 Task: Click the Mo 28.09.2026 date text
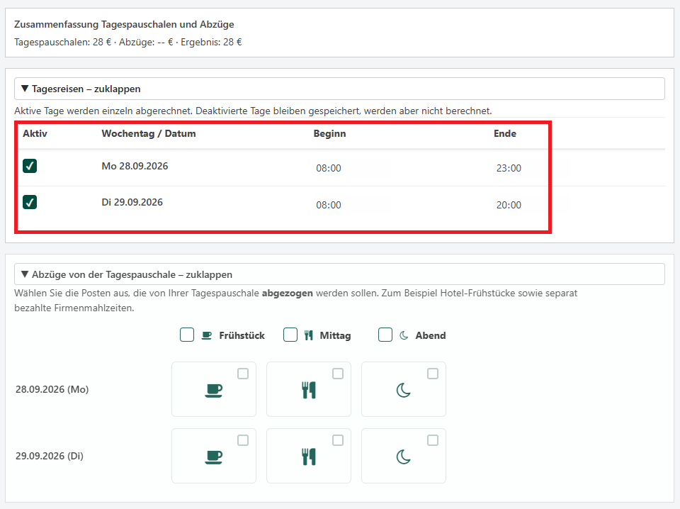[x=135, y=166]
